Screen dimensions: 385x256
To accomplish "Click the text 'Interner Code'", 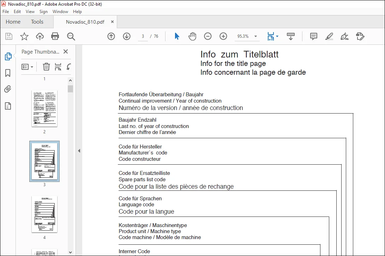I will click(x=134, y=251).
